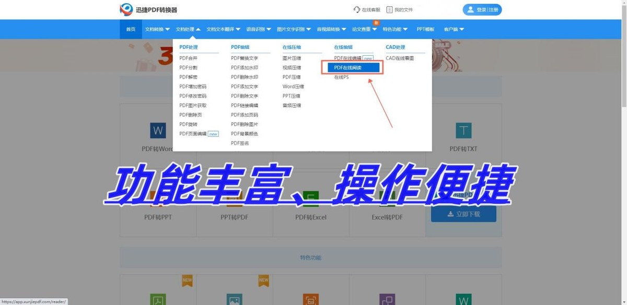
Task: Click the 立即下载 download button
Action: [x=463, y=214]
